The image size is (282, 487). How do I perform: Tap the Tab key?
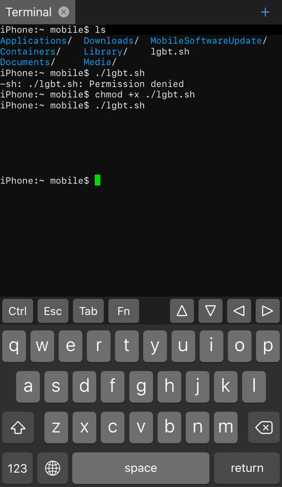88,311
